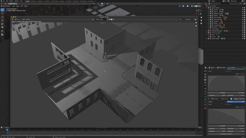Enable Invert checkbox in Distance modifier
This screenshot has height=138, width=246.
pos(227,104)
